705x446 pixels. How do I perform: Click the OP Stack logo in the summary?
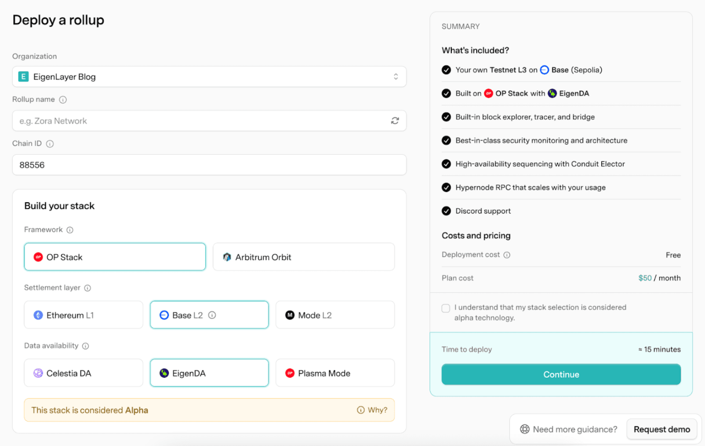pos(488,93)
